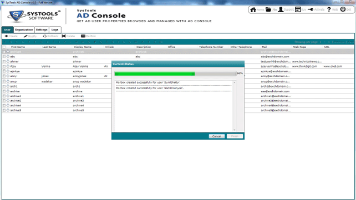Click the Delete X icon

(64, 36)
